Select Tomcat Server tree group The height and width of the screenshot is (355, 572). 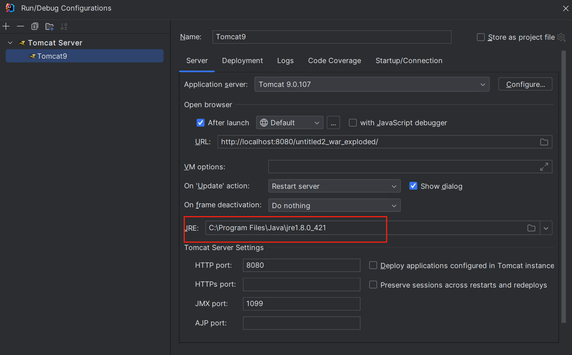click(55, 43)
